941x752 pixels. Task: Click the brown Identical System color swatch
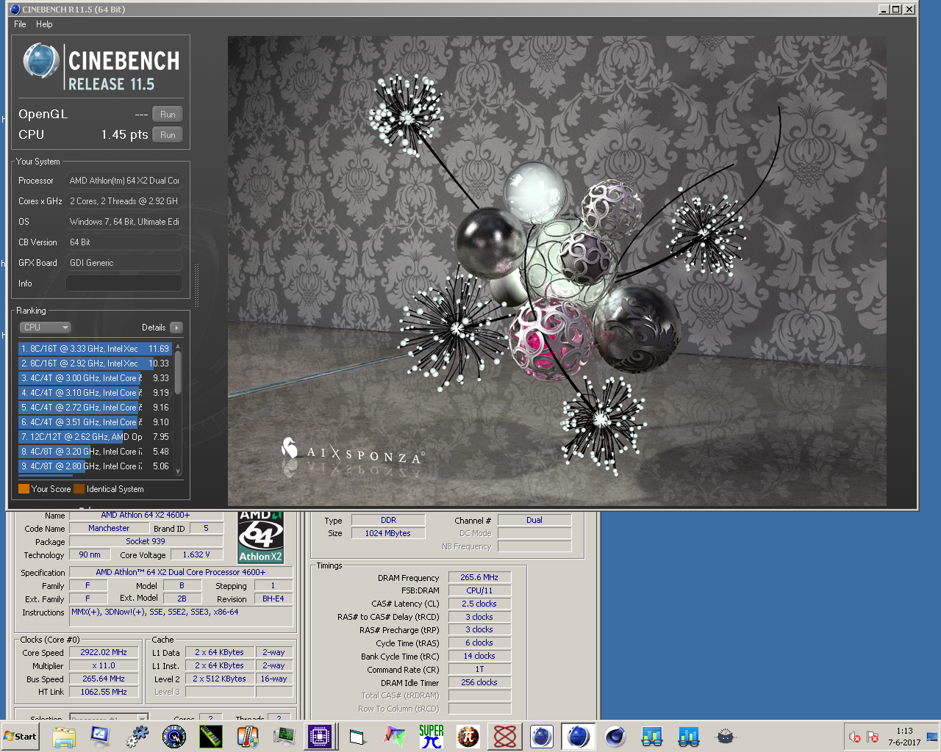pyautogui.click(x=79, y=489)
